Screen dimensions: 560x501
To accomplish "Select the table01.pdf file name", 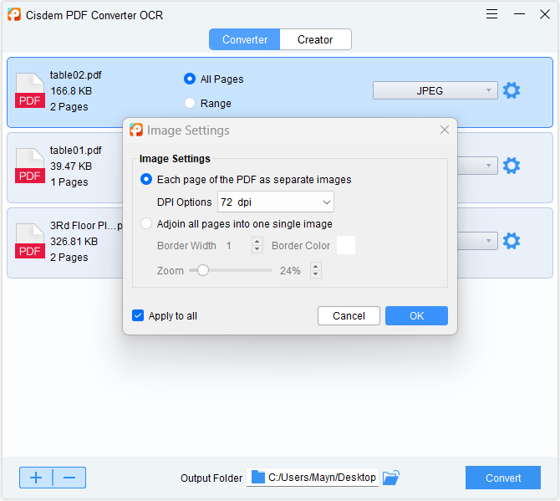I will pos(76,151).
